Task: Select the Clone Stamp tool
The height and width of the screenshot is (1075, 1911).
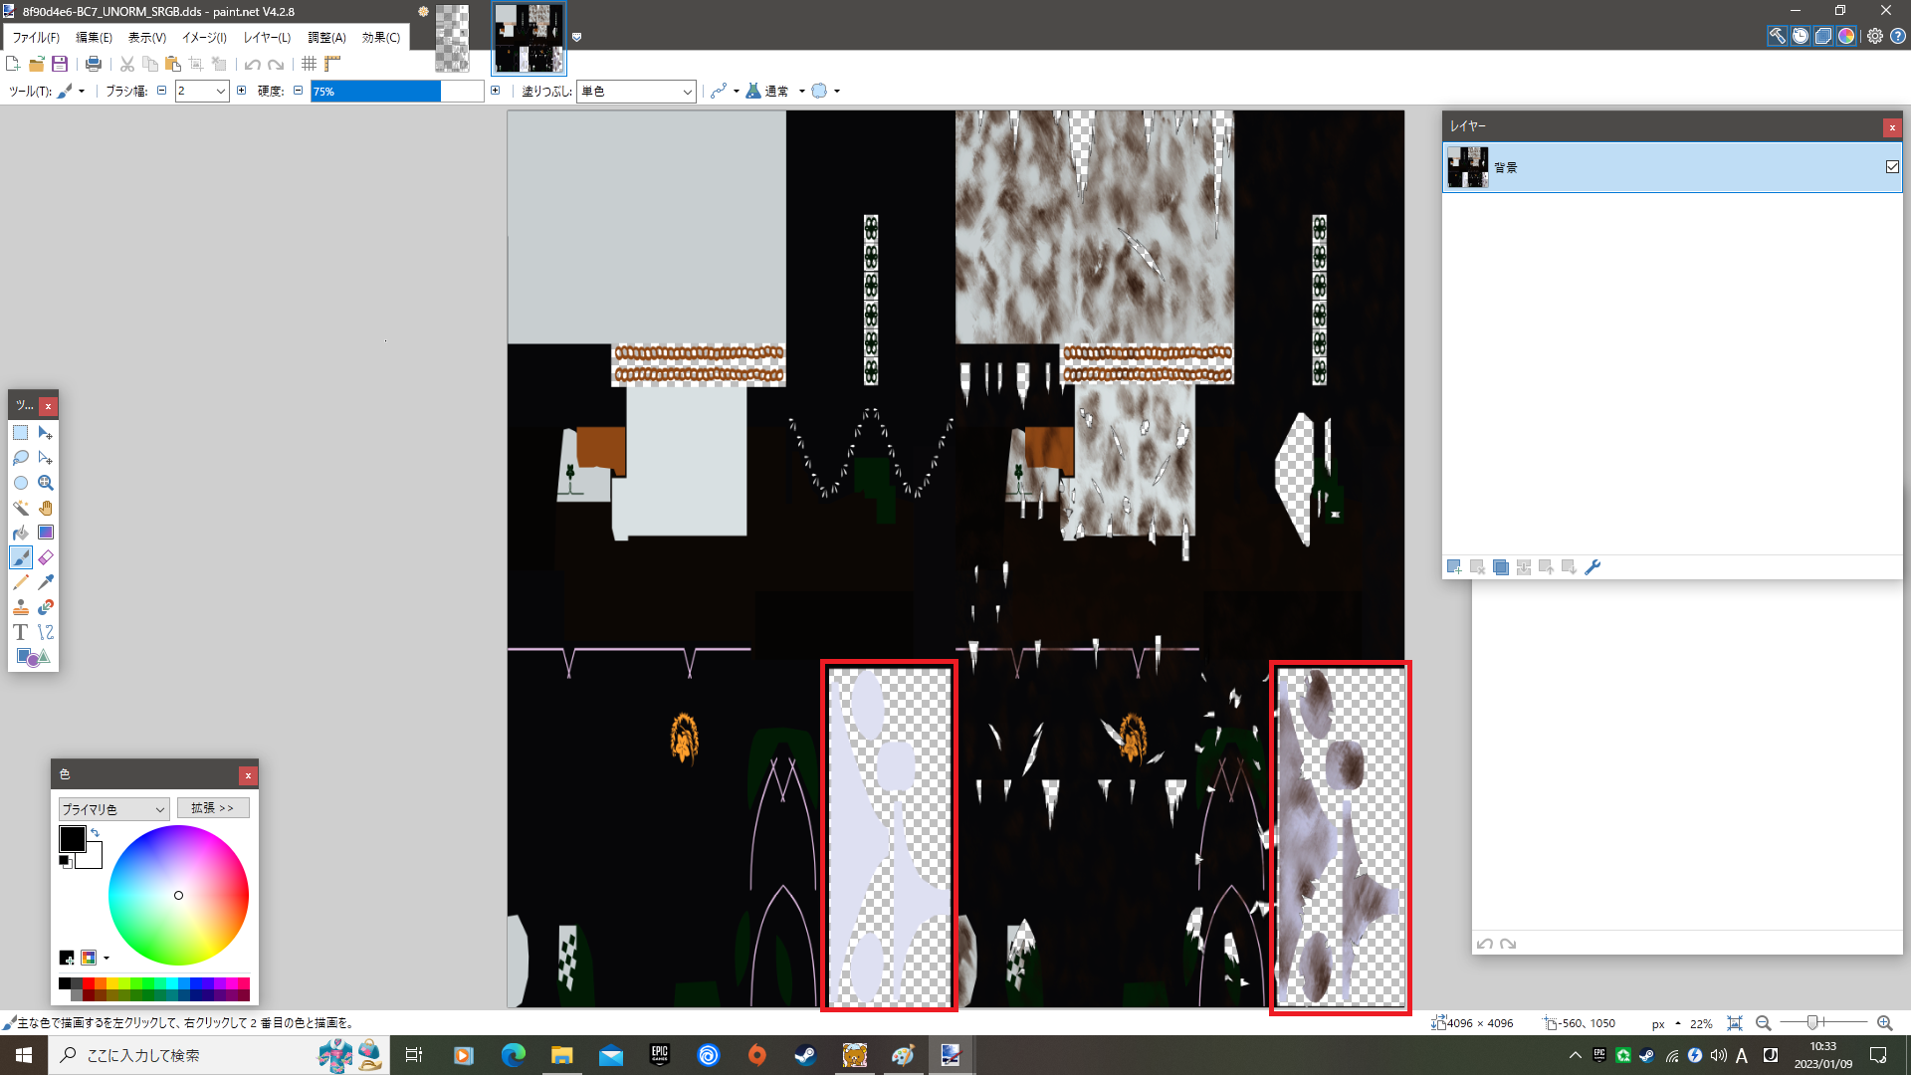Action: point(20,607)
